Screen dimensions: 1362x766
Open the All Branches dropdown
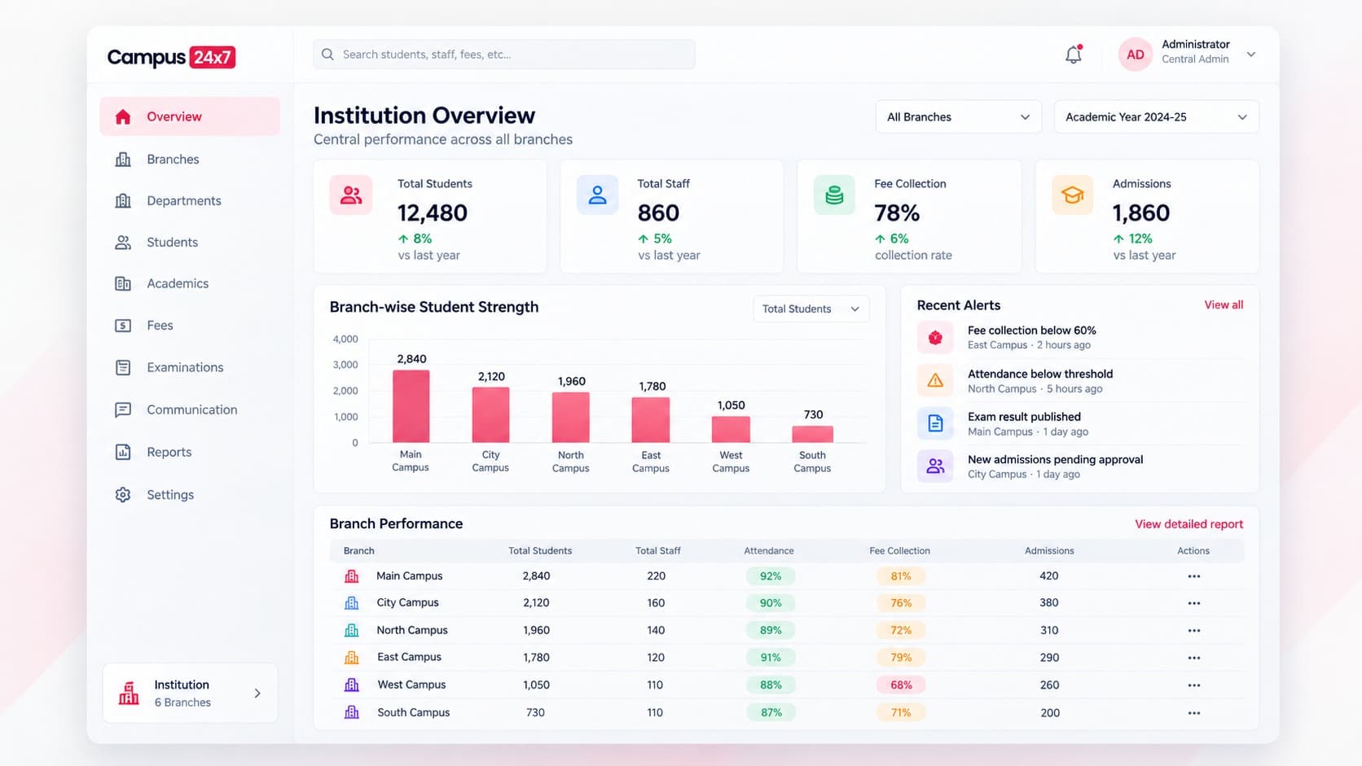[x=959, y=117]
